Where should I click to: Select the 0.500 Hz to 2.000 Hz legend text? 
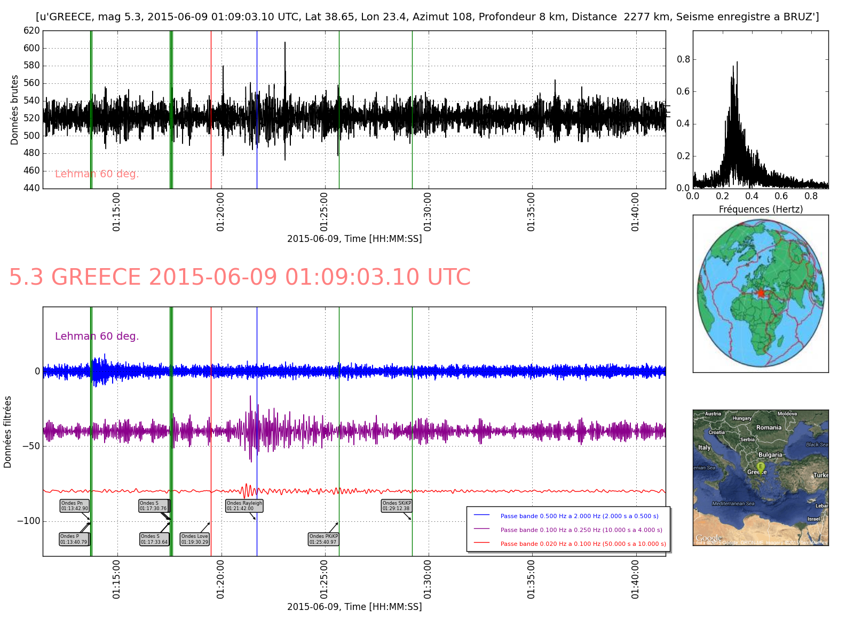(x=579, y=516)
